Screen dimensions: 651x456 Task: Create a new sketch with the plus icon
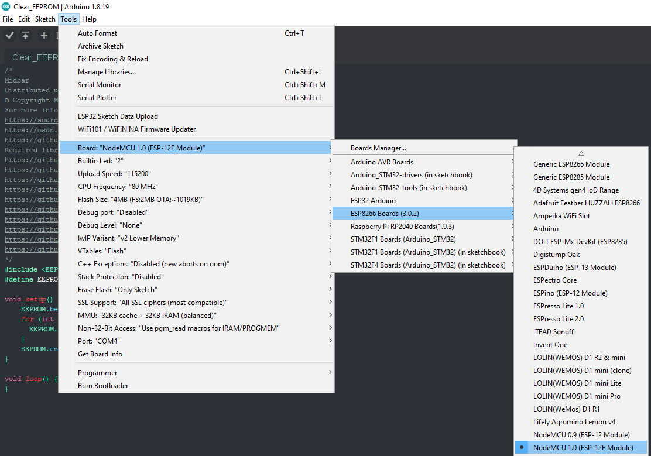pyautogui.click(x=44, y=35)
